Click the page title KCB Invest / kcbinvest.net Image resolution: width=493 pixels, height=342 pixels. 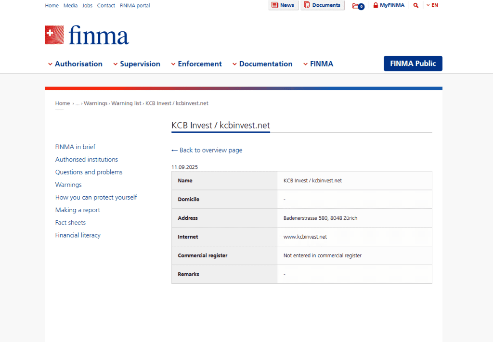click(221, 126)
